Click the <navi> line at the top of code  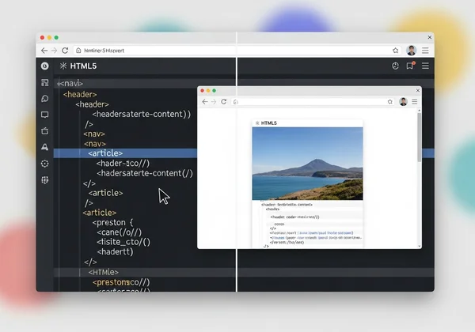[x=70, y=83]
